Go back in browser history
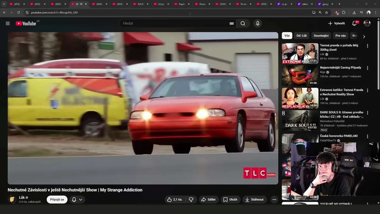The height and width of the screenshot is (214, 380). (x=4, y=12)
